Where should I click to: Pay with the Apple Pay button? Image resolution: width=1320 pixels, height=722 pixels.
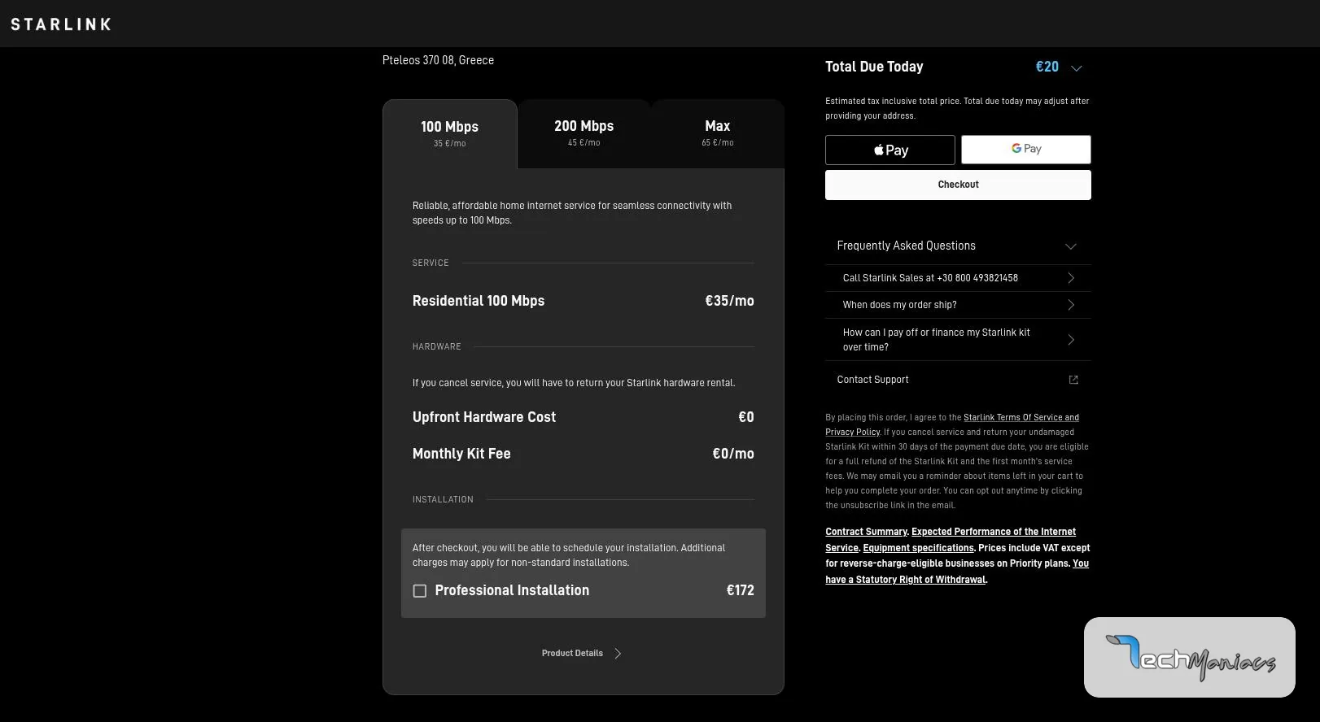pos(890,150)
